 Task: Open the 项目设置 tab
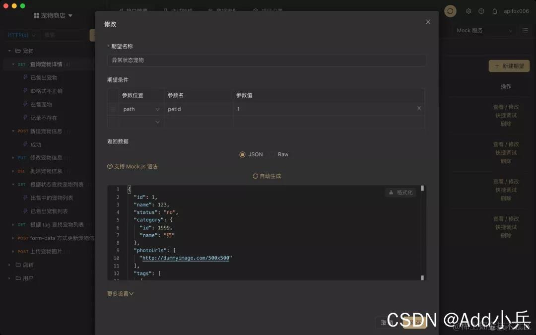(272, 10)
